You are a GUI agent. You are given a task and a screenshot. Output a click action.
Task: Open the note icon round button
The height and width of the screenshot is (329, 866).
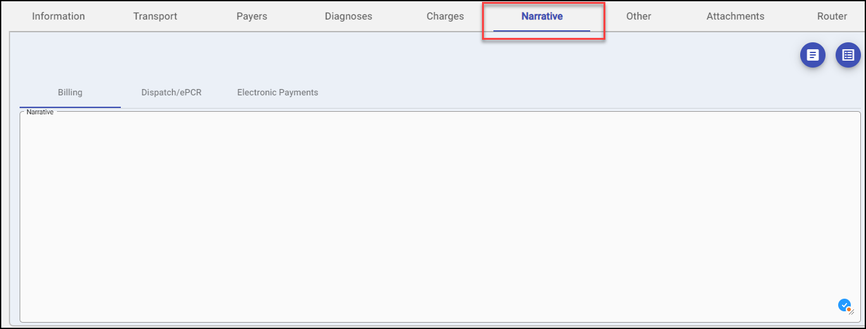(x=813, y=56)
